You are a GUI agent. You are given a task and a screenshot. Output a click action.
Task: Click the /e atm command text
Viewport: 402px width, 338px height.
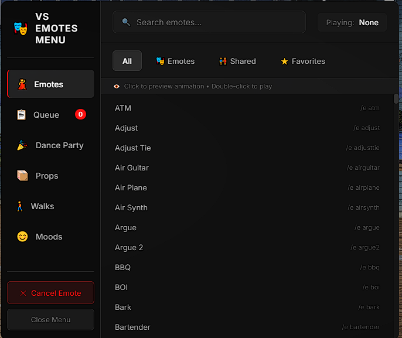[x=370, y=108]
